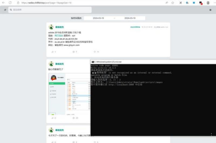Open the start date picker showing 2024-03-19
The height and width of the screenshot is (143, 216).
99,18
